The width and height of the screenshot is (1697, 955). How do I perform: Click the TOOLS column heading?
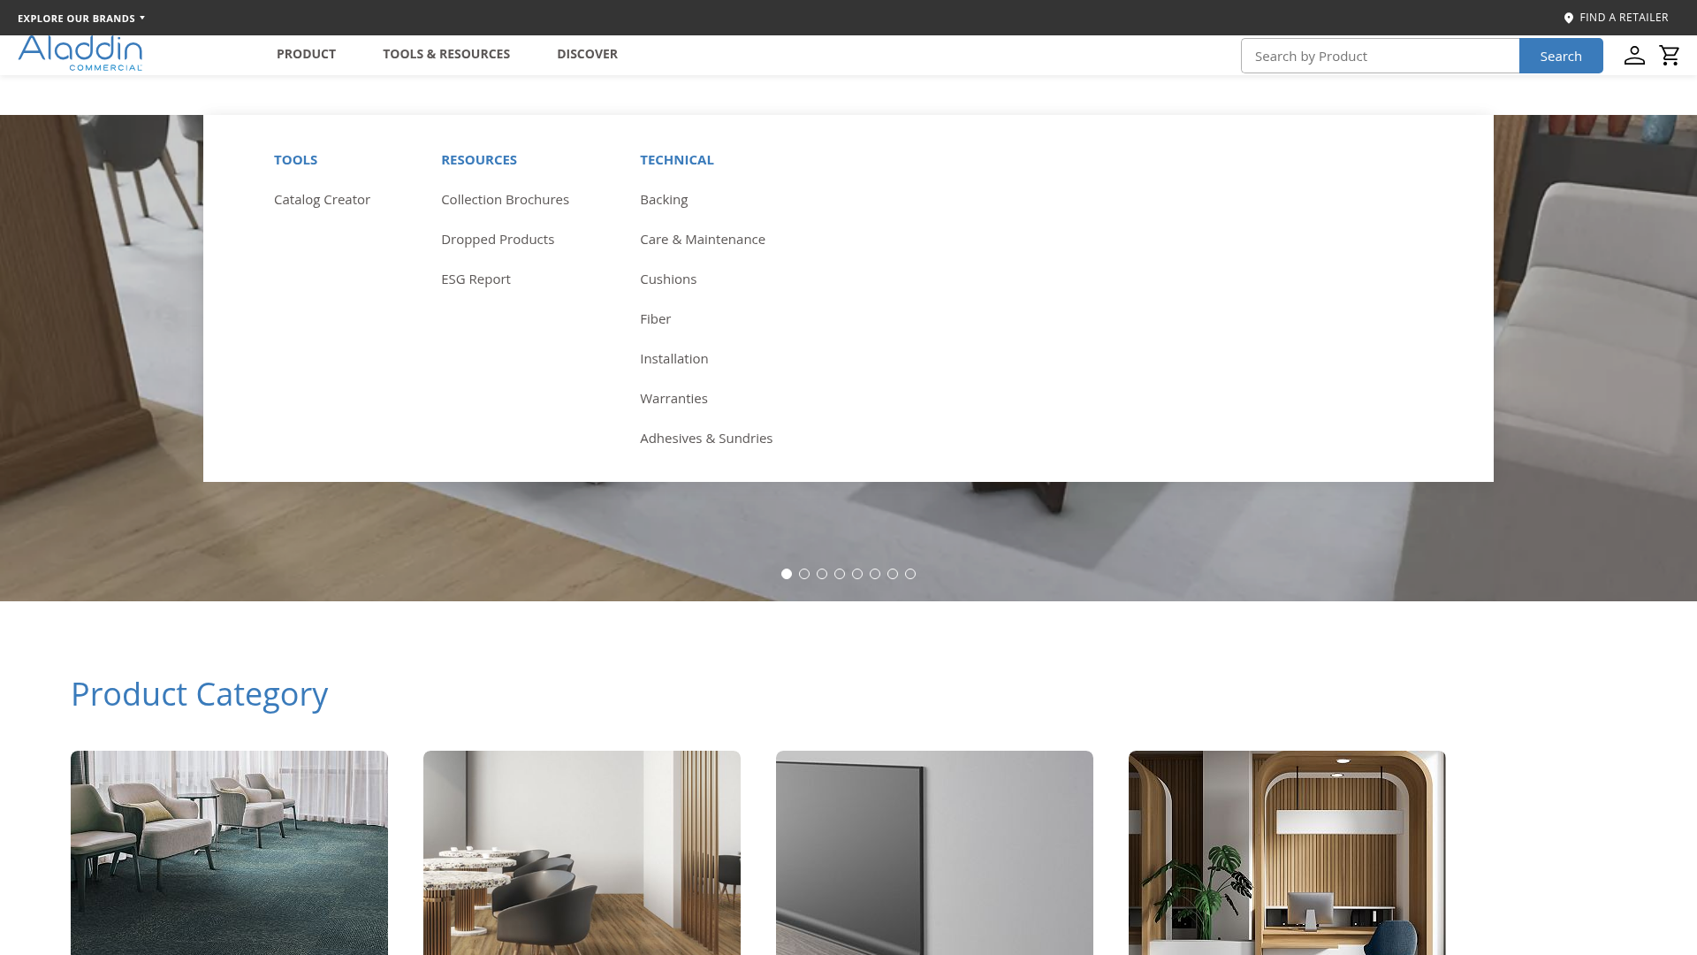tap(295, 160)
